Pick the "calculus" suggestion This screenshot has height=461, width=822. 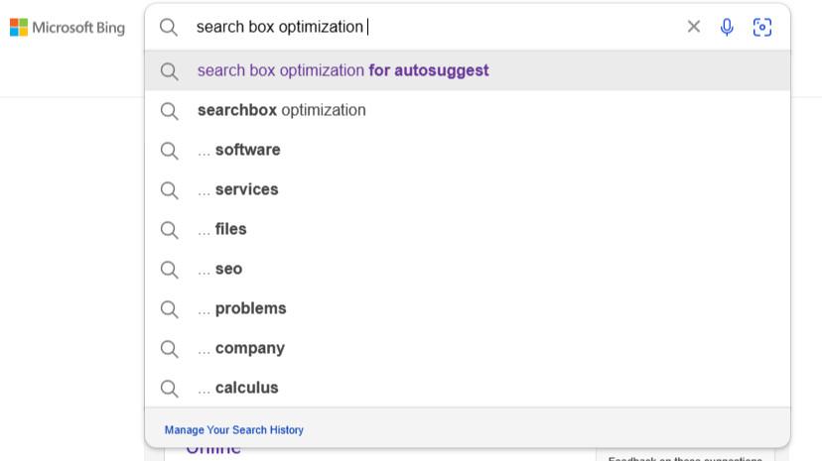(x=246, y=388)
